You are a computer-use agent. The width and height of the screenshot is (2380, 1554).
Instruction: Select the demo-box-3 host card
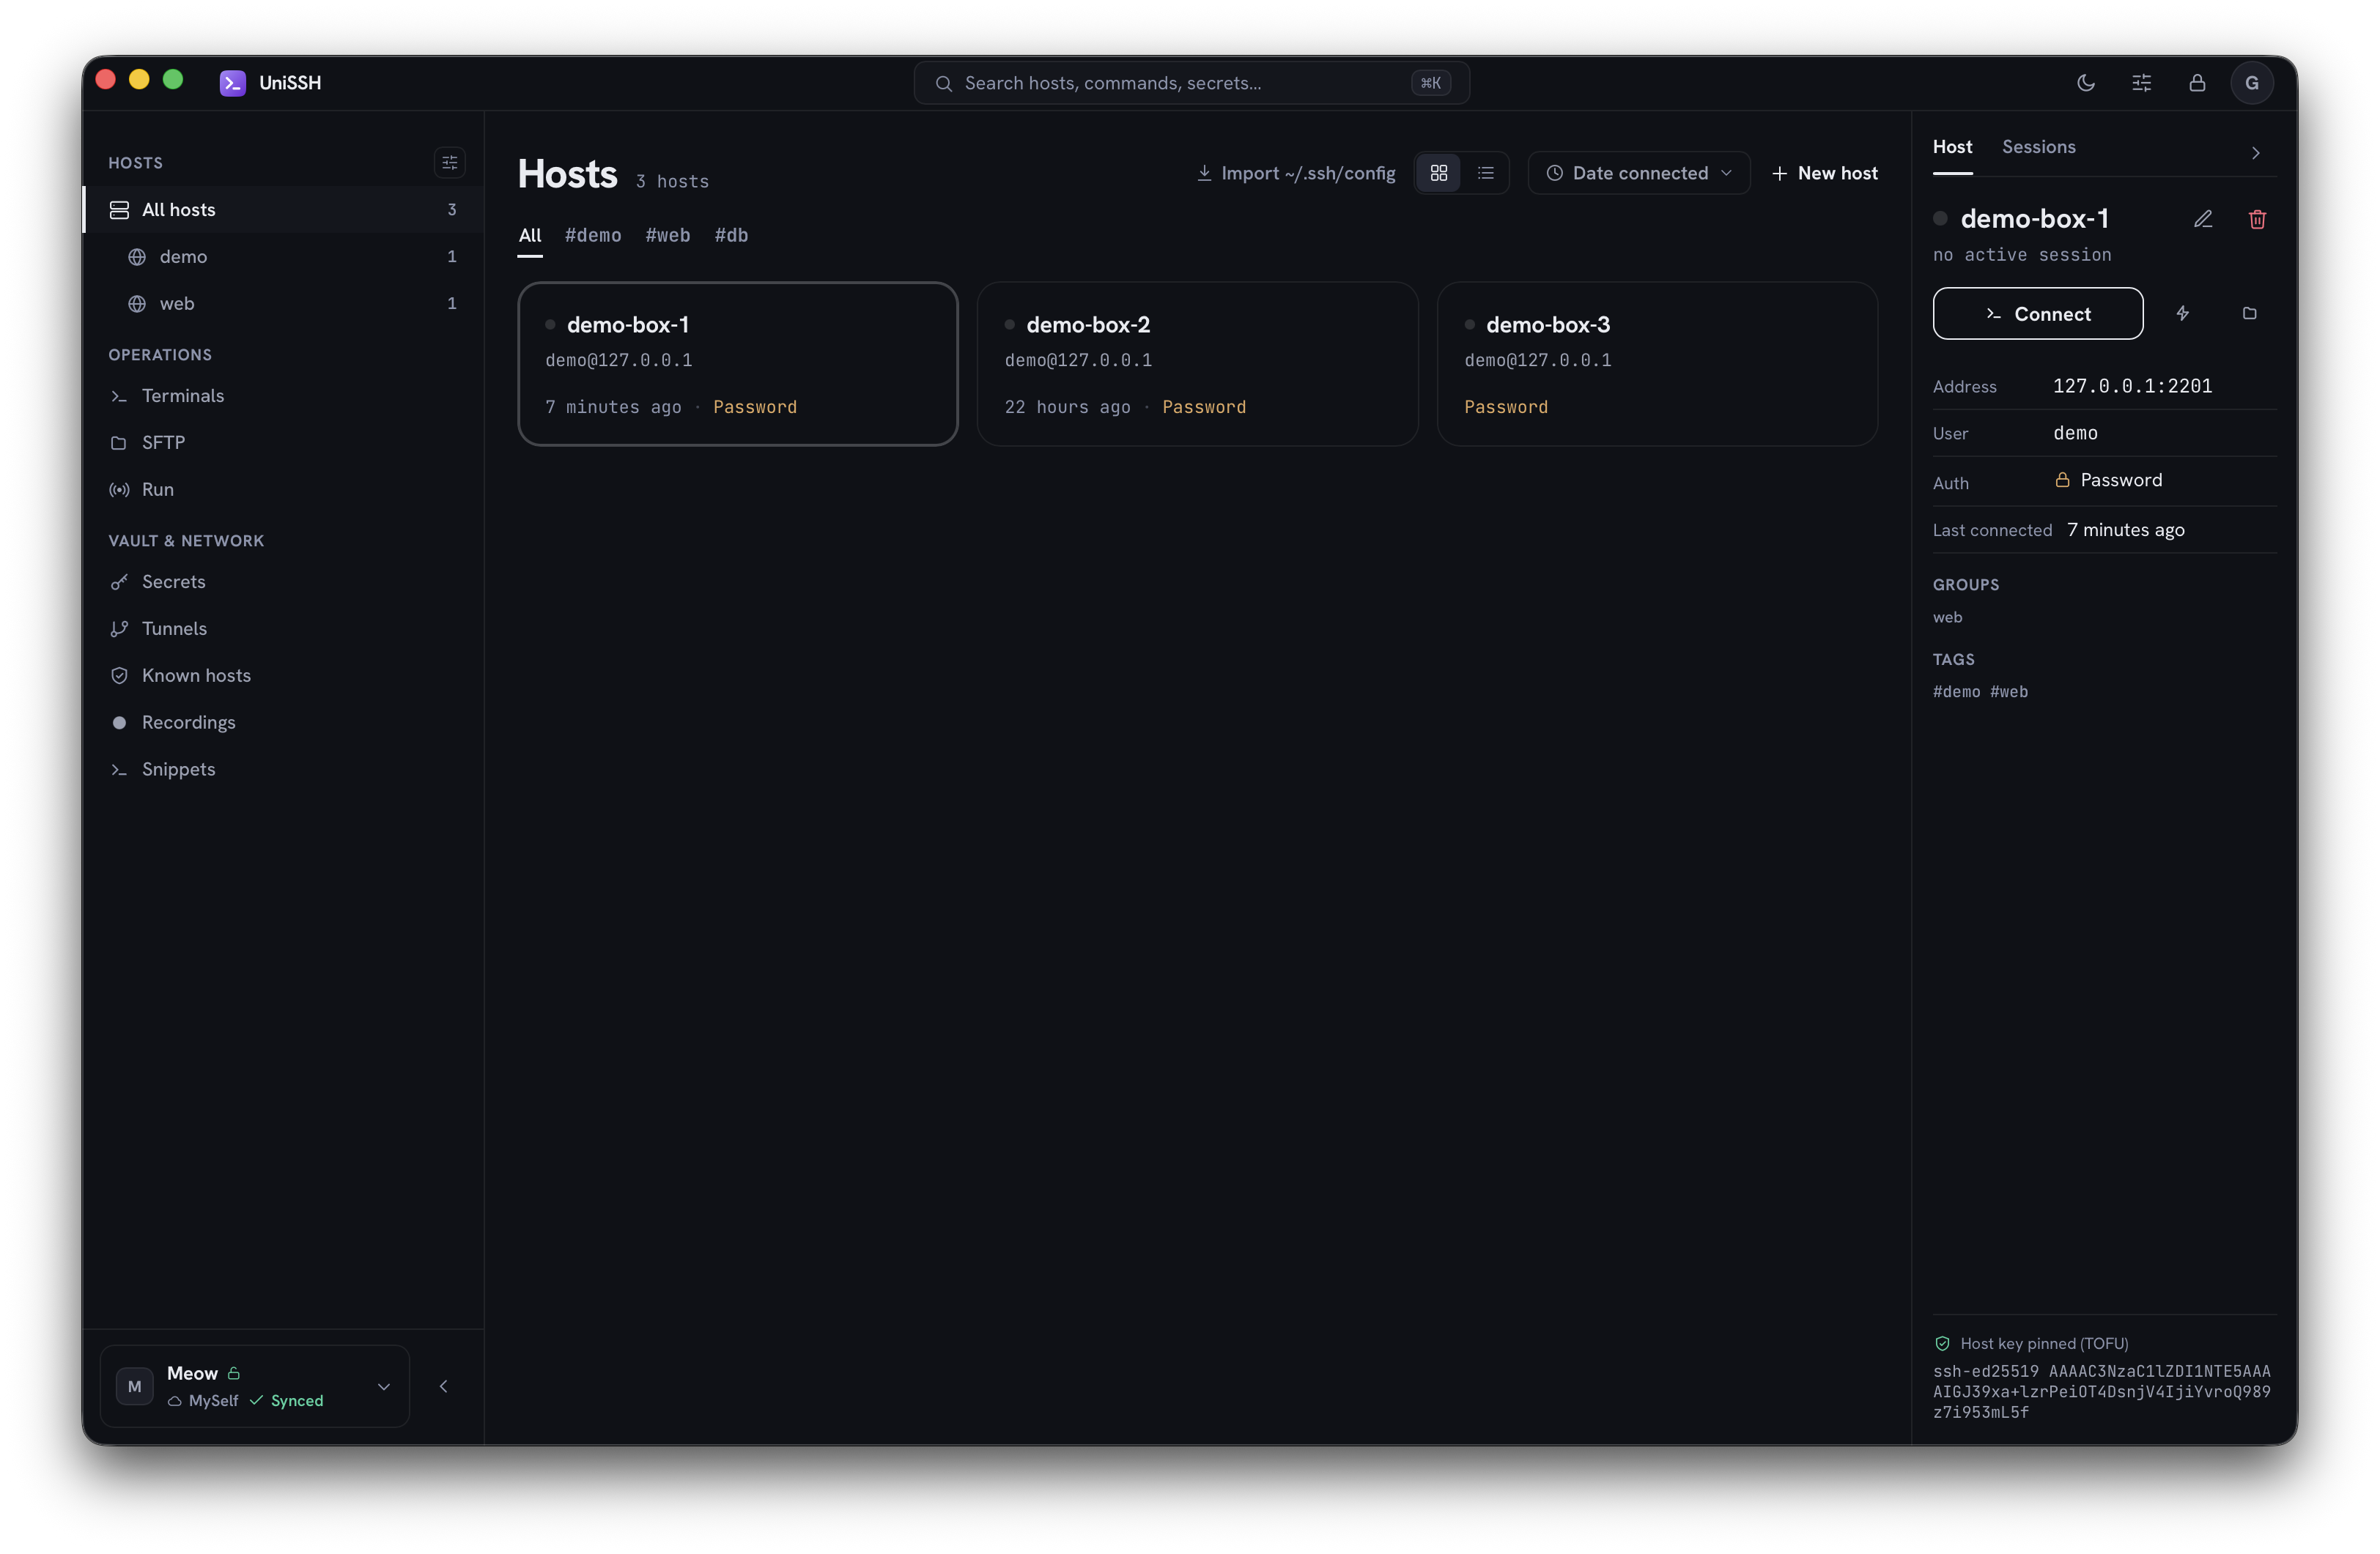coord(1657,364)
